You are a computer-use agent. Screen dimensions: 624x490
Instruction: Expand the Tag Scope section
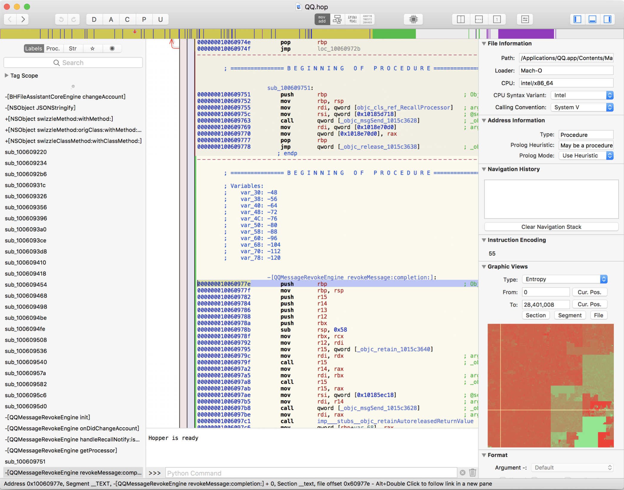pos(6,75)
